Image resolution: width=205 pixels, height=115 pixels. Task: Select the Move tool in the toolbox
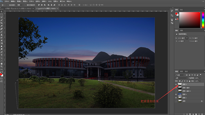point(2,11)
